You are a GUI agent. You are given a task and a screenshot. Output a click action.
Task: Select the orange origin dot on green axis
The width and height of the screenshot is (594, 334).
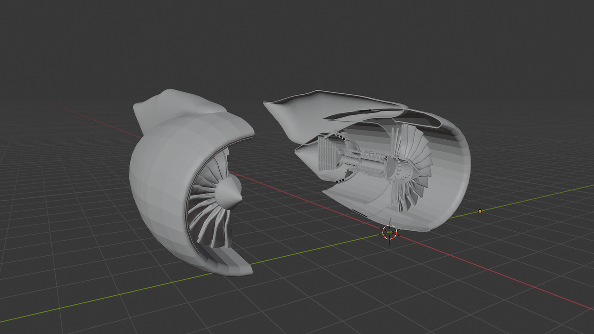480,211
